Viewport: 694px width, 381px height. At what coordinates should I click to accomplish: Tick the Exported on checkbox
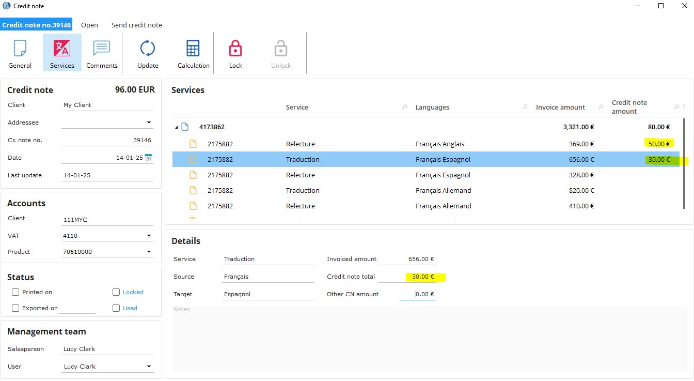[x=15, y=308]
